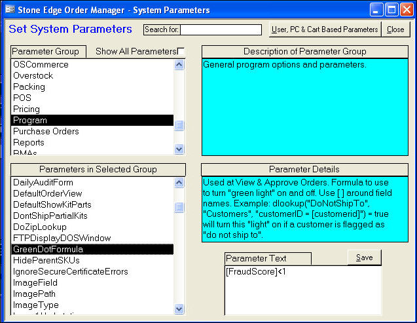
Task: Select FTPDisplayDOSWindow parameter
Action: click(92, 238)
